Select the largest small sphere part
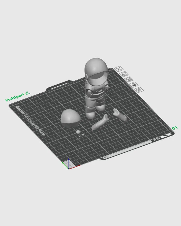This screenshot has height=226, width=181. (78, 132)
